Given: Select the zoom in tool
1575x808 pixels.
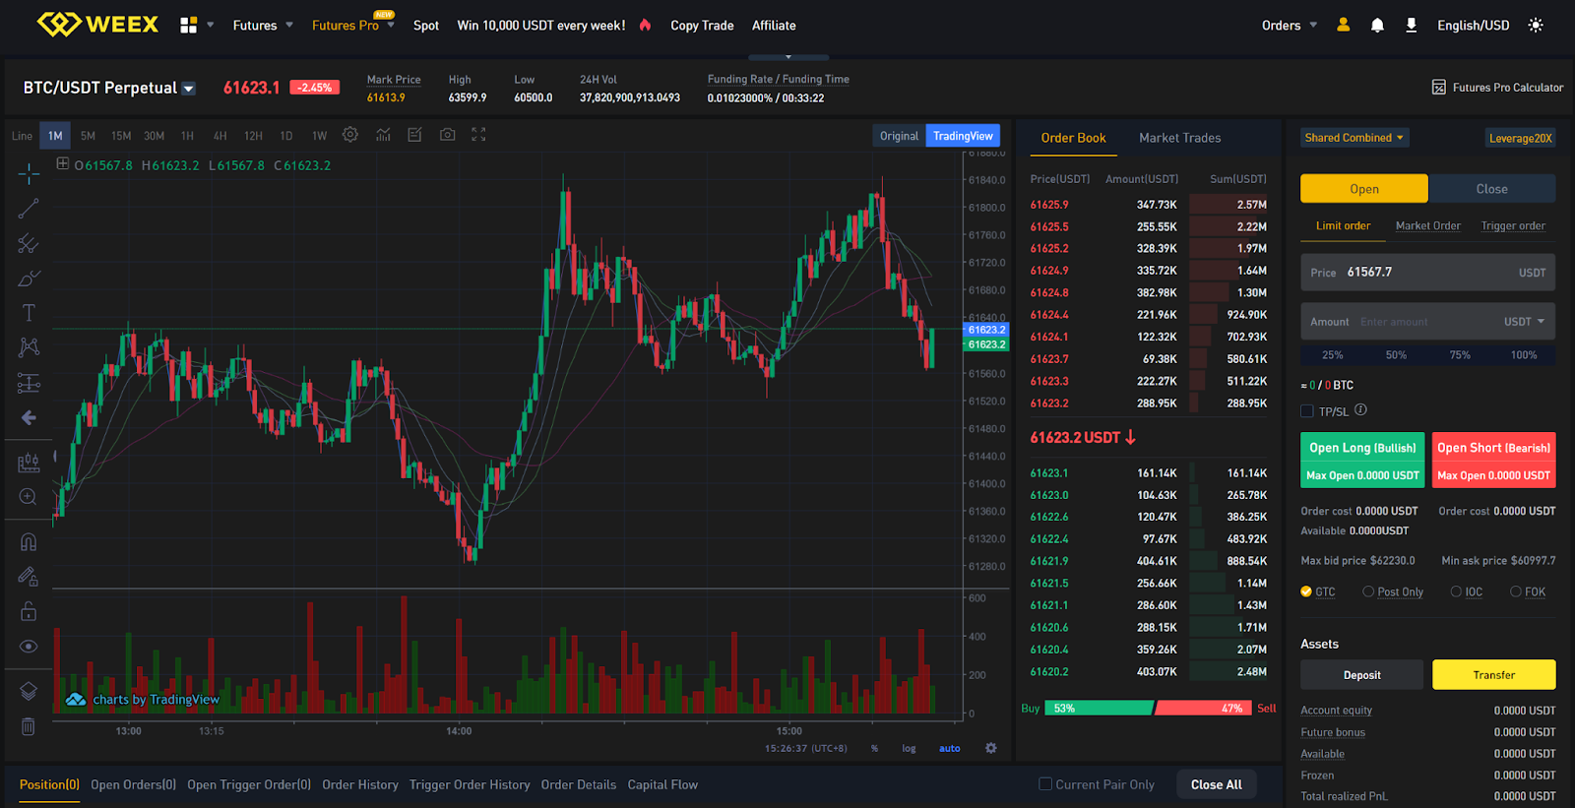Looking at the screenshot, I should [x=29, y=497].
